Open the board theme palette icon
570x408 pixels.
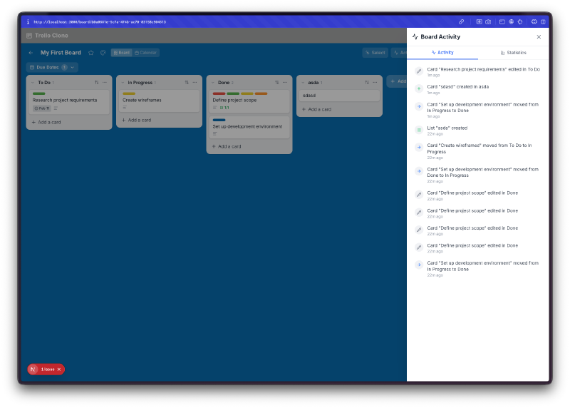coord(103,53)
